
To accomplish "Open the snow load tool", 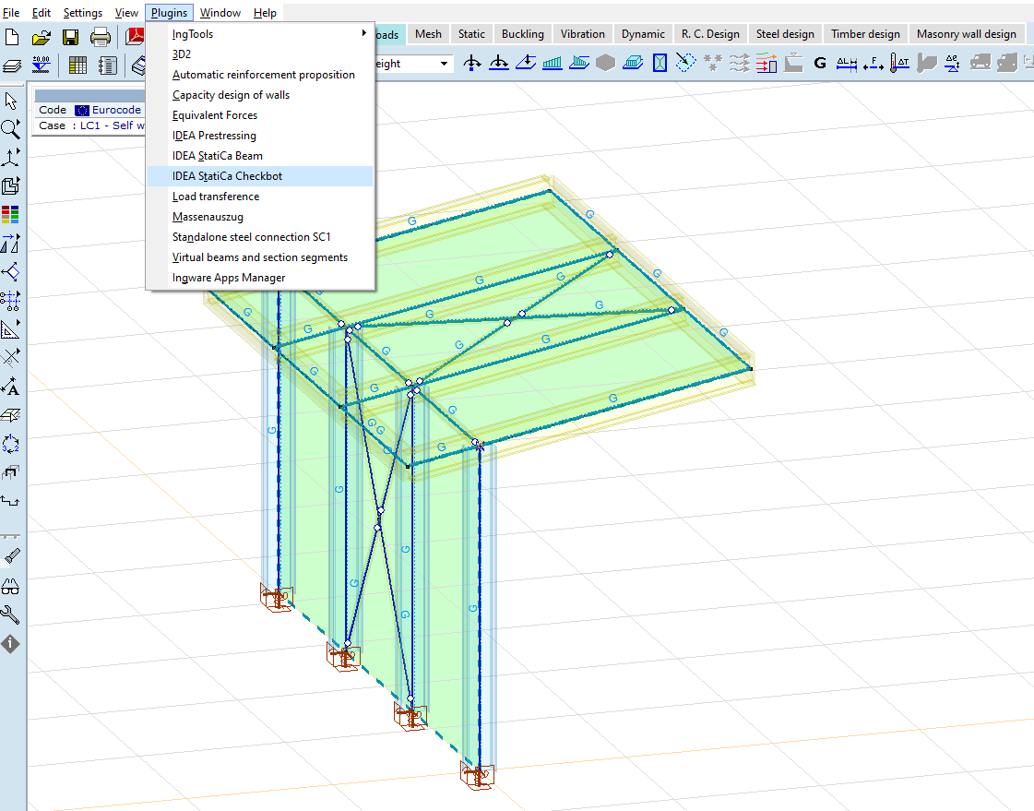I will (711, 62).
